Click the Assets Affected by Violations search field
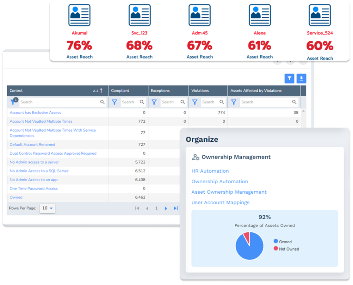353x285 pixels. point(265,102)
